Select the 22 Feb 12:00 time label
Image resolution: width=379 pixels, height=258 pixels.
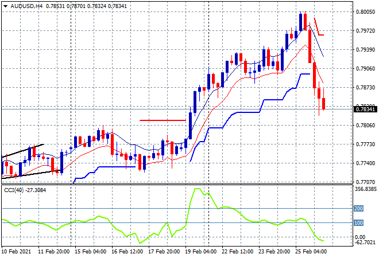click(238, 252)
